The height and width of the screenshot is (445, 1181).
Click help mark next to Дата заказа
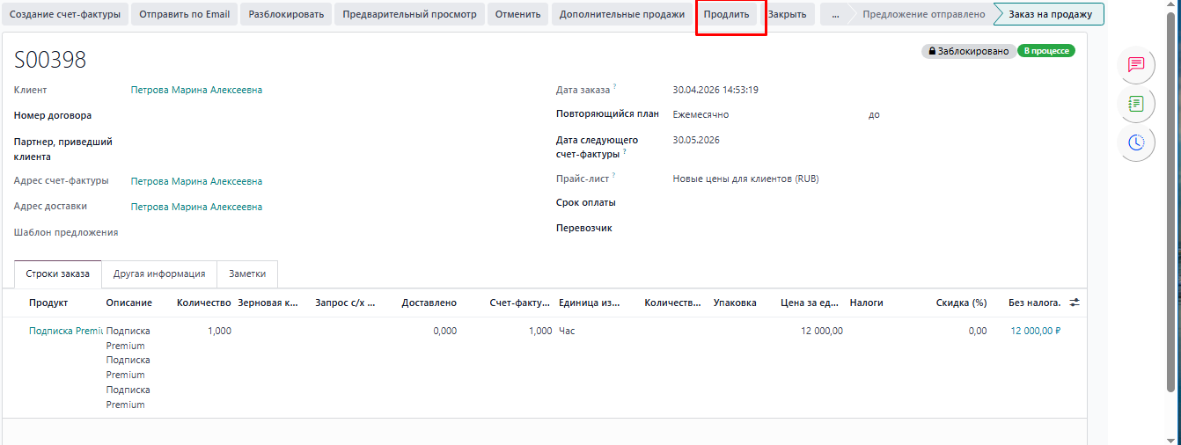click(x=615, y=87)
